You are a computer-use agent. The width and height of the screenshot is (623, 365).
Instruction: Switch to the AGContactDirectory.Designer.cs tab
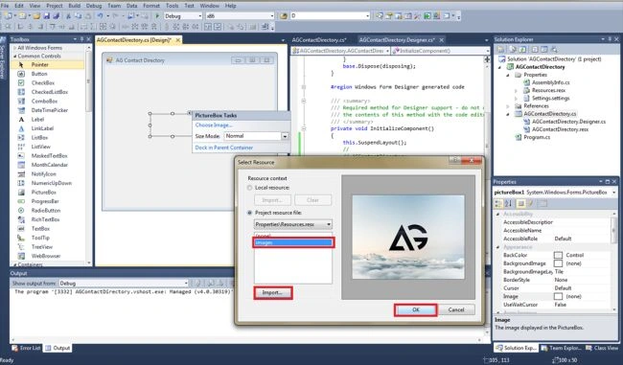(x=397, y=39)
